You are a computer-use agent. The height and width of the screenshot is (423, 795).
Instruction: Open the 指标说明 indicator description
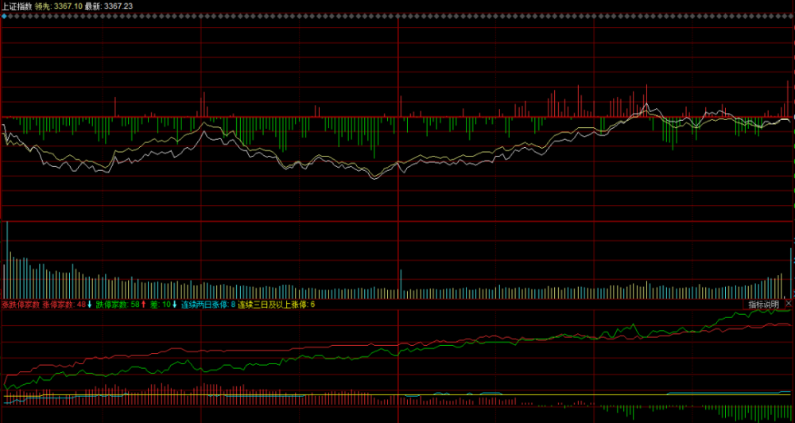tap(764, 305)
